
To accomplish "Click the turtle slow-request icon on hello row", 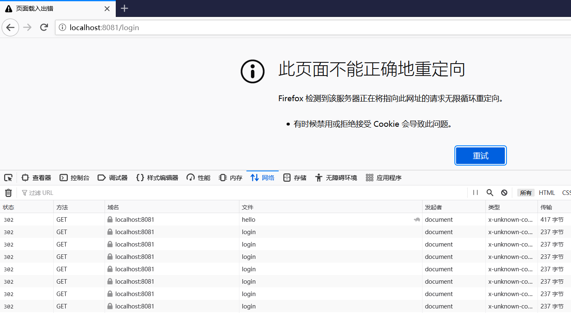I will [x=417, y=220].
